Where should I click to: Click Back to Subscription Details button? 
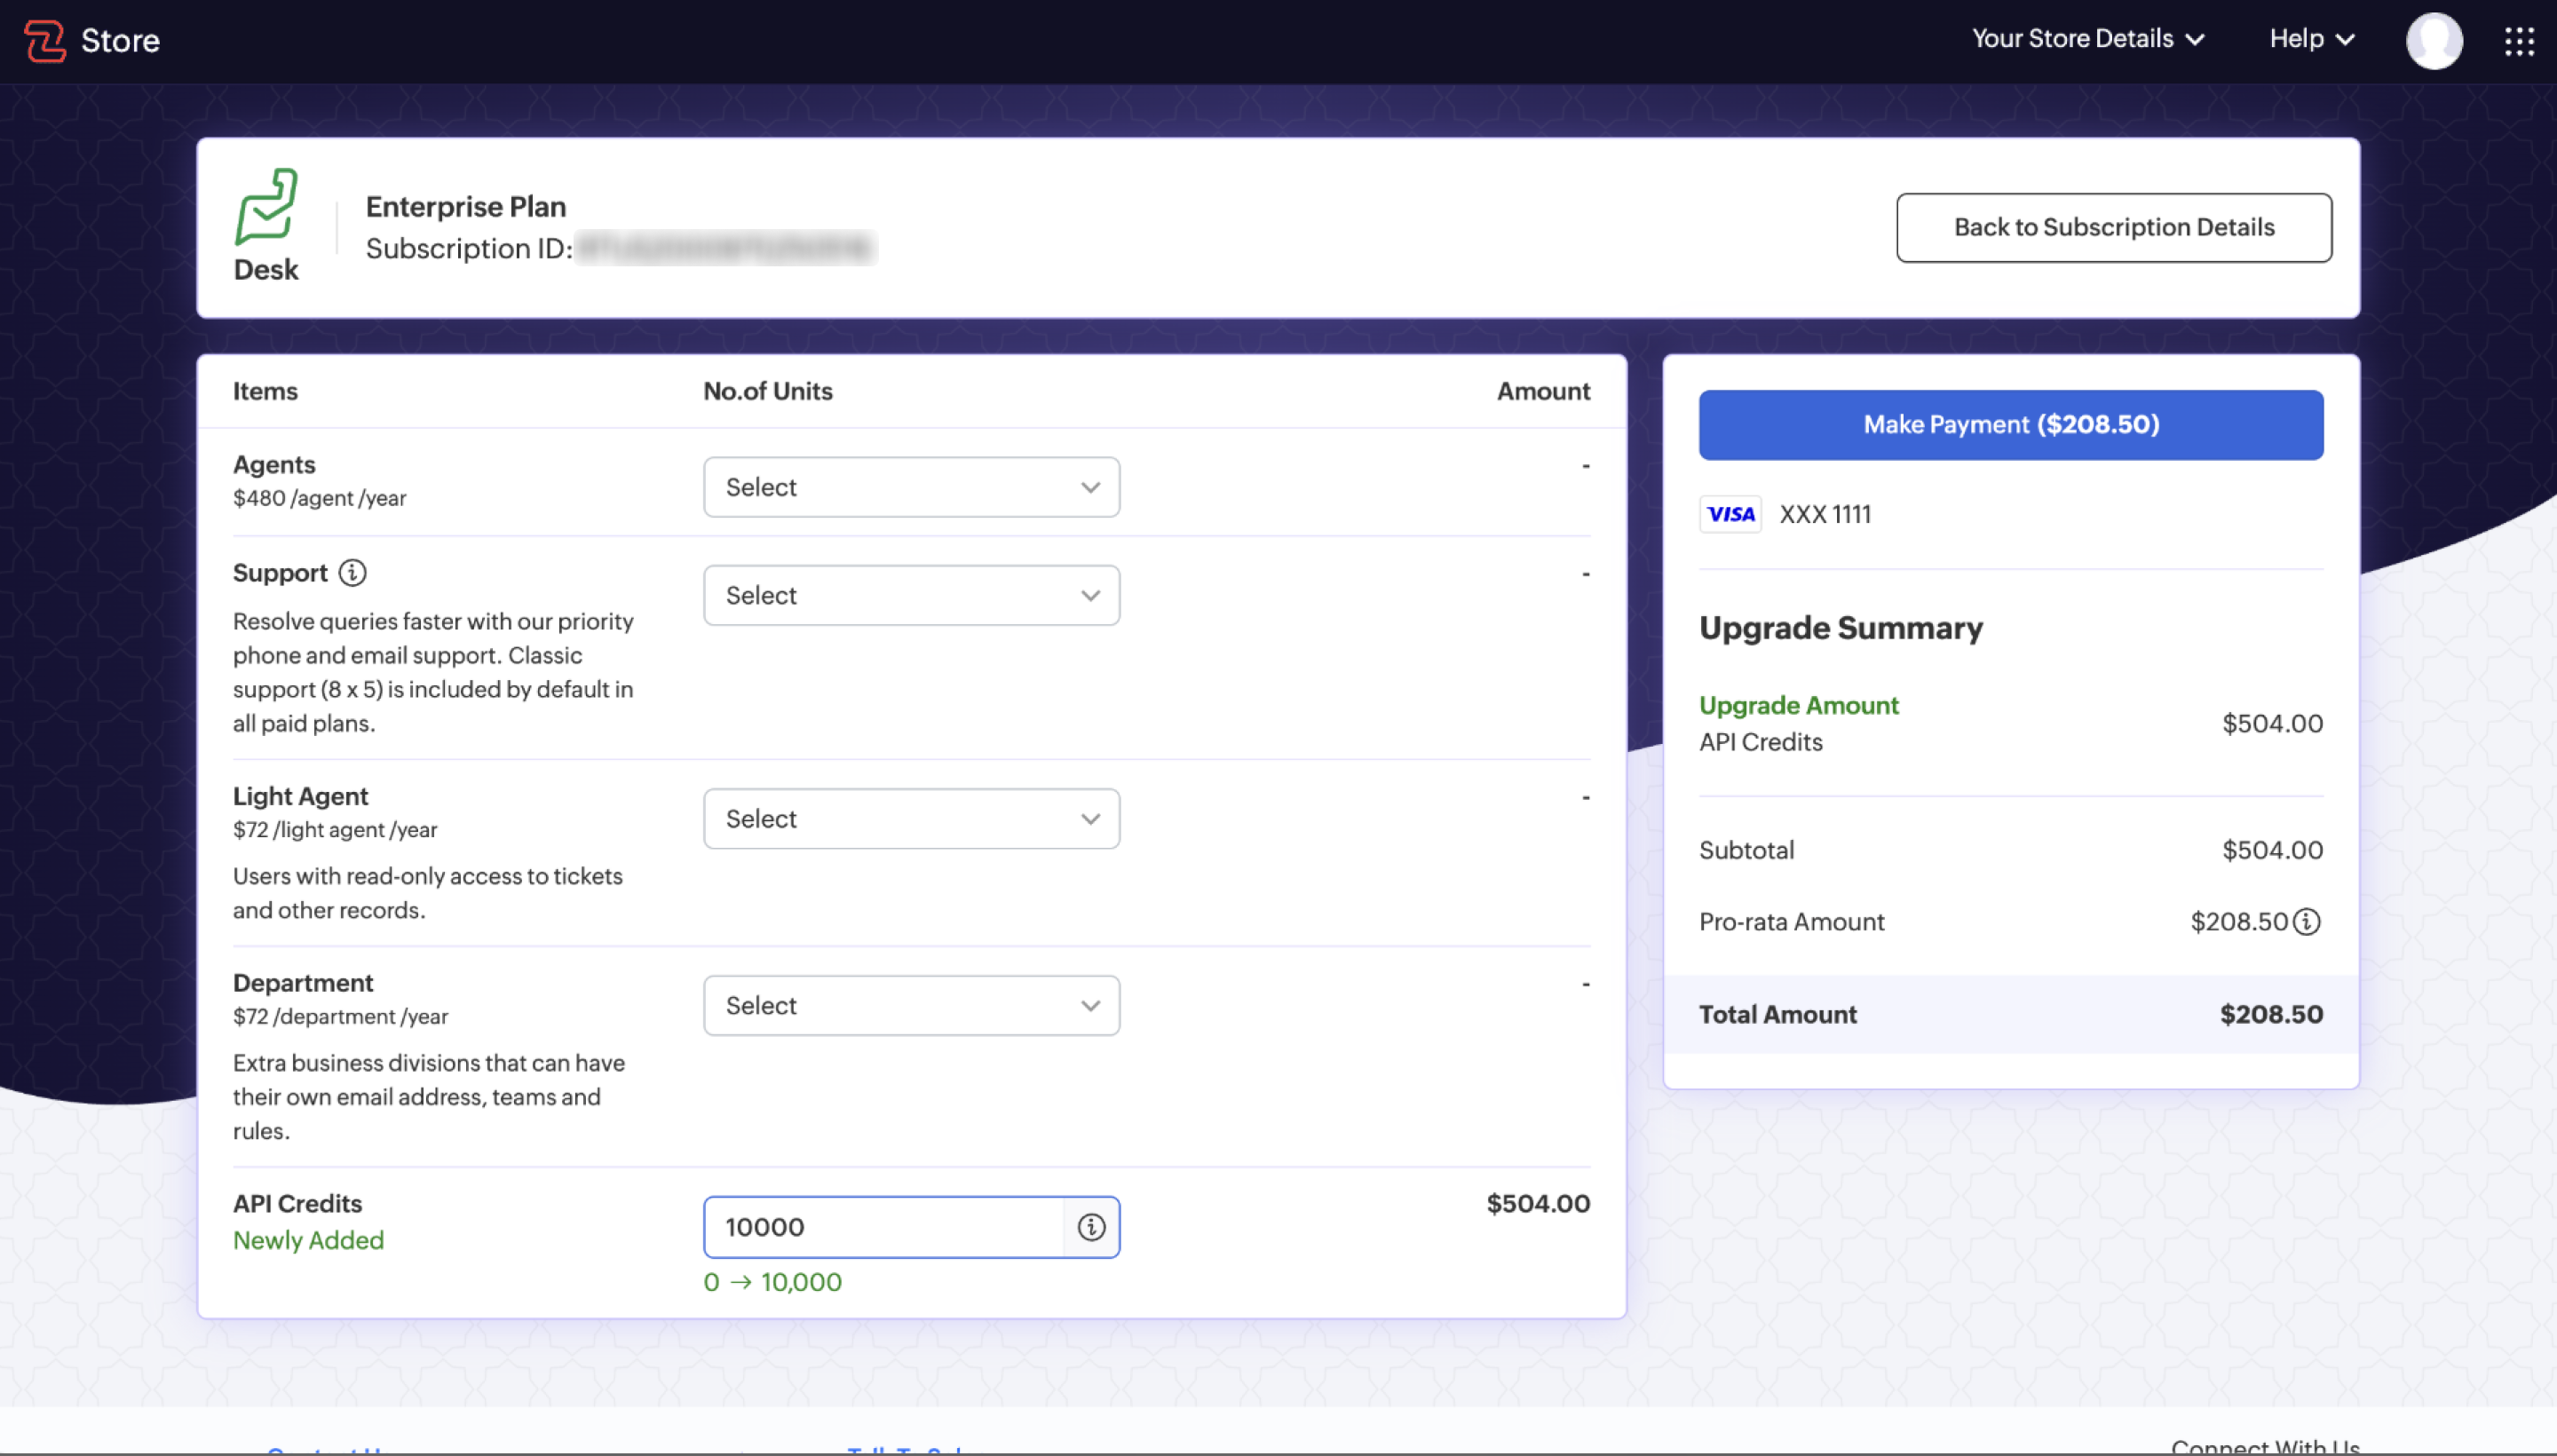pyautogui.click(x=2113, y=228)
